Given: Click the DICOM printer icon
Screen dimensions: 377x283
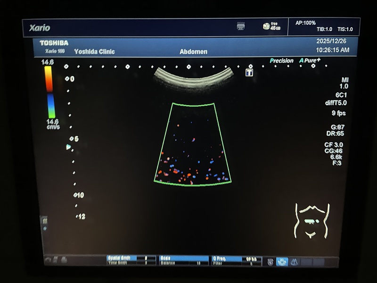Looking at the screenshot, I should (241, 26).
